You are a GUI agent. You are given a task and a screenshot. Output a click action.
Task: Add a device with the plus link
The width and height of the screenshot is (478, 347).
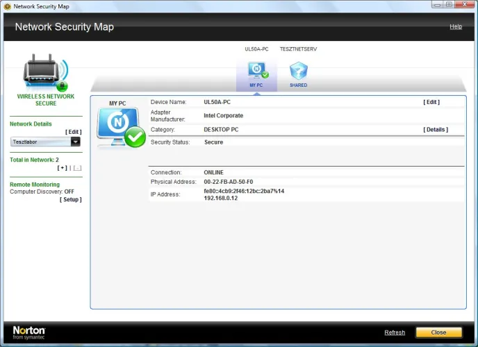pos(63,168)
